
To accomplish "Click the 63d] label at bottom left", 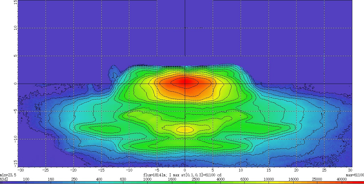I will pyautogui.click(x=4, y=179).
